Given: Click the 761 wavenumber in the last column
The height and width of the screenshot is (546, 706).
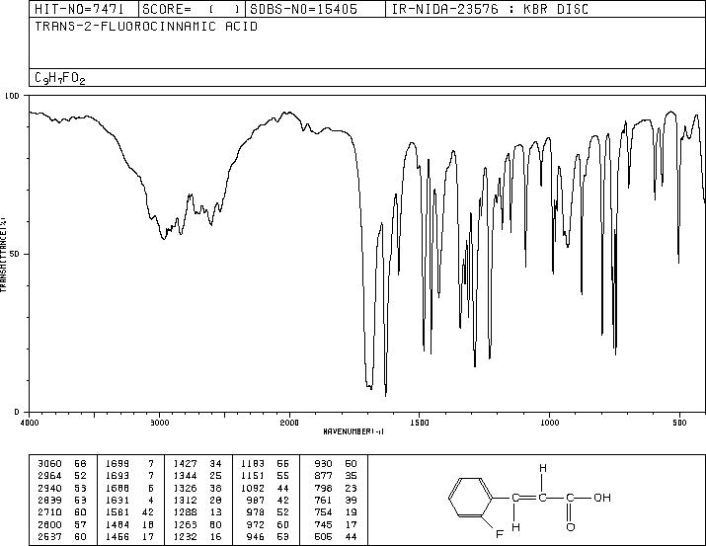Looking at the screenshot, I should pos(323,500).
